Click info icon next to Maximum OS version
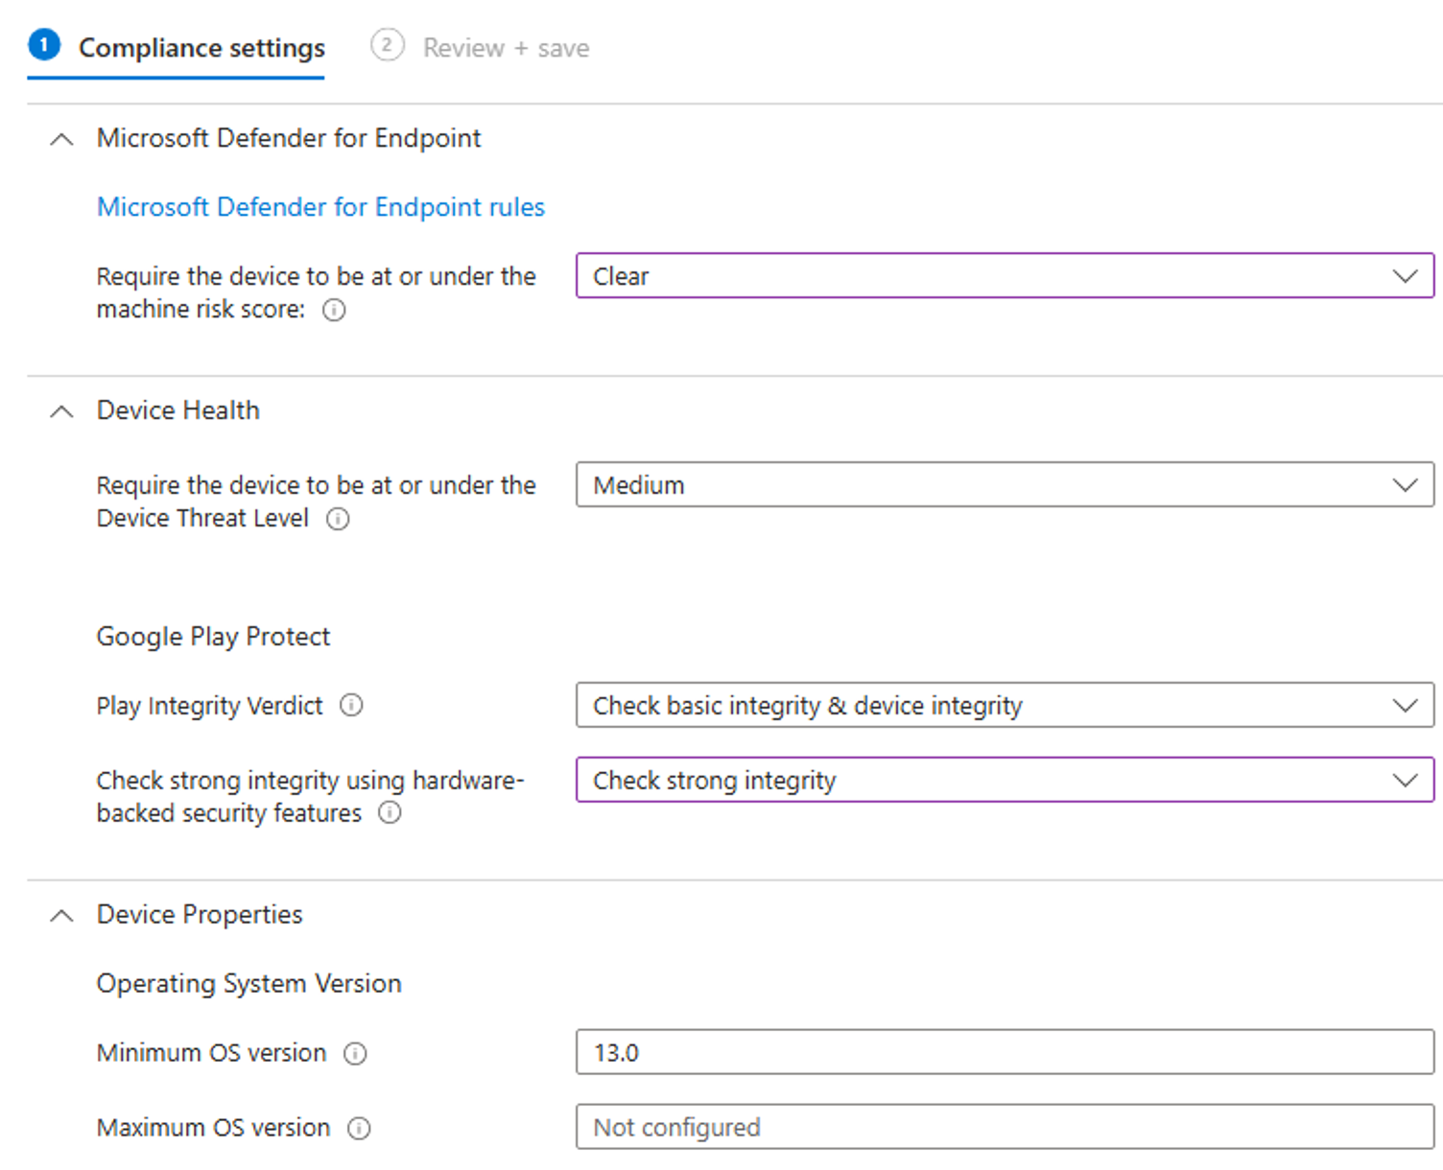This screenshot has height=1170, width=1443. [x=359, y=1129]
